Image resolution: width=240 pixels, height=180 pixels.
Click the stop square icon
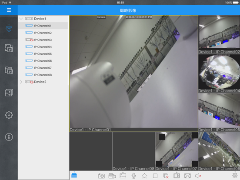coord(155,176)
